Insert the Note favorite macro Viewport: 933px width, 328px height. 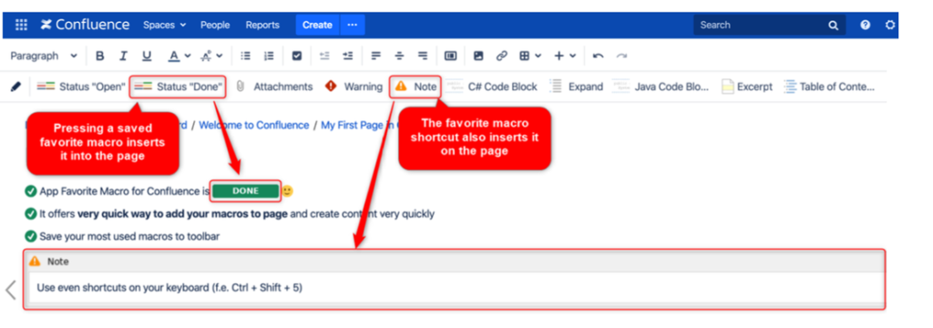(x=415, y=87)
